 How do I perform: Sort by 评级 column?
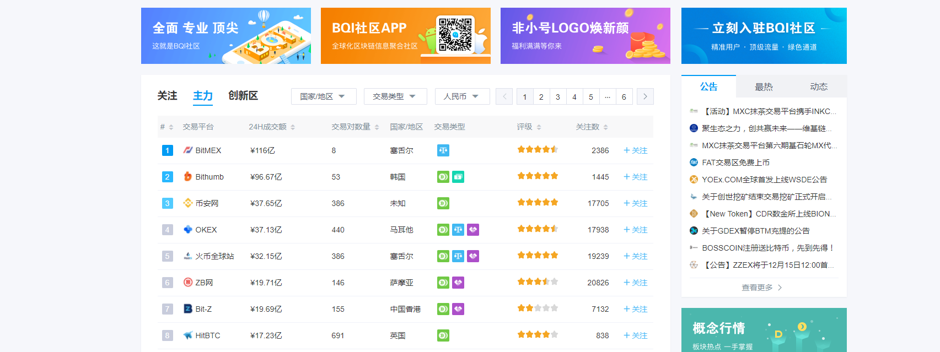pos(539,127)
